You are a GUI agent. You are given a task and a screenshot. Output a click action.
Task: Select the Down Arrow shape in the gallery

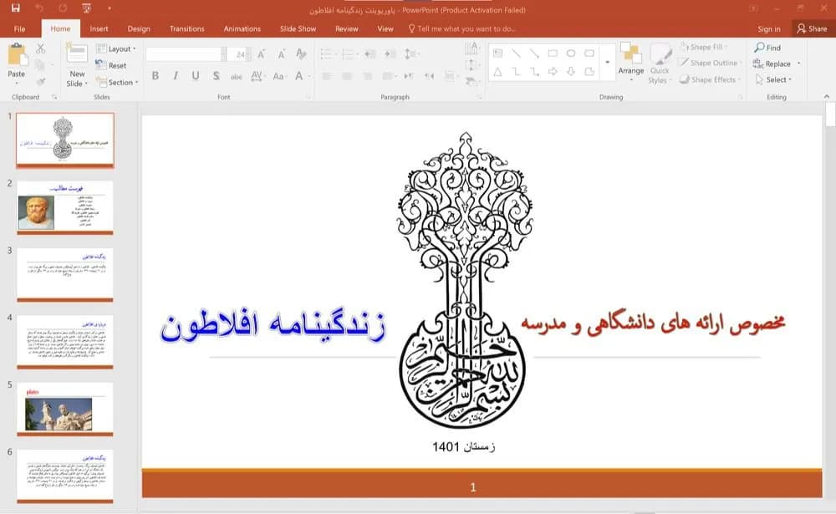click(571, 71)
